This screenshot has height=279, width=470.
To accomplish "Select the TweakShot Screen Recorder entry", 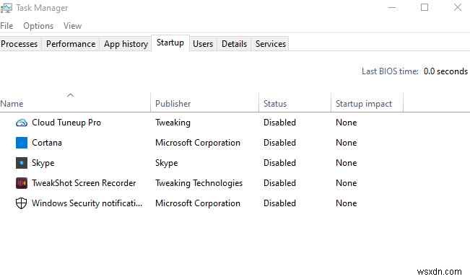I will pos(84,183).
